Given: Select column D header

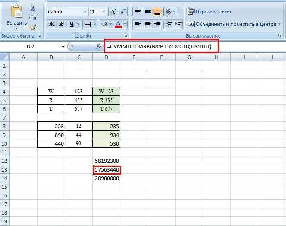Looking at the screenshot, I should pos(107,57).
